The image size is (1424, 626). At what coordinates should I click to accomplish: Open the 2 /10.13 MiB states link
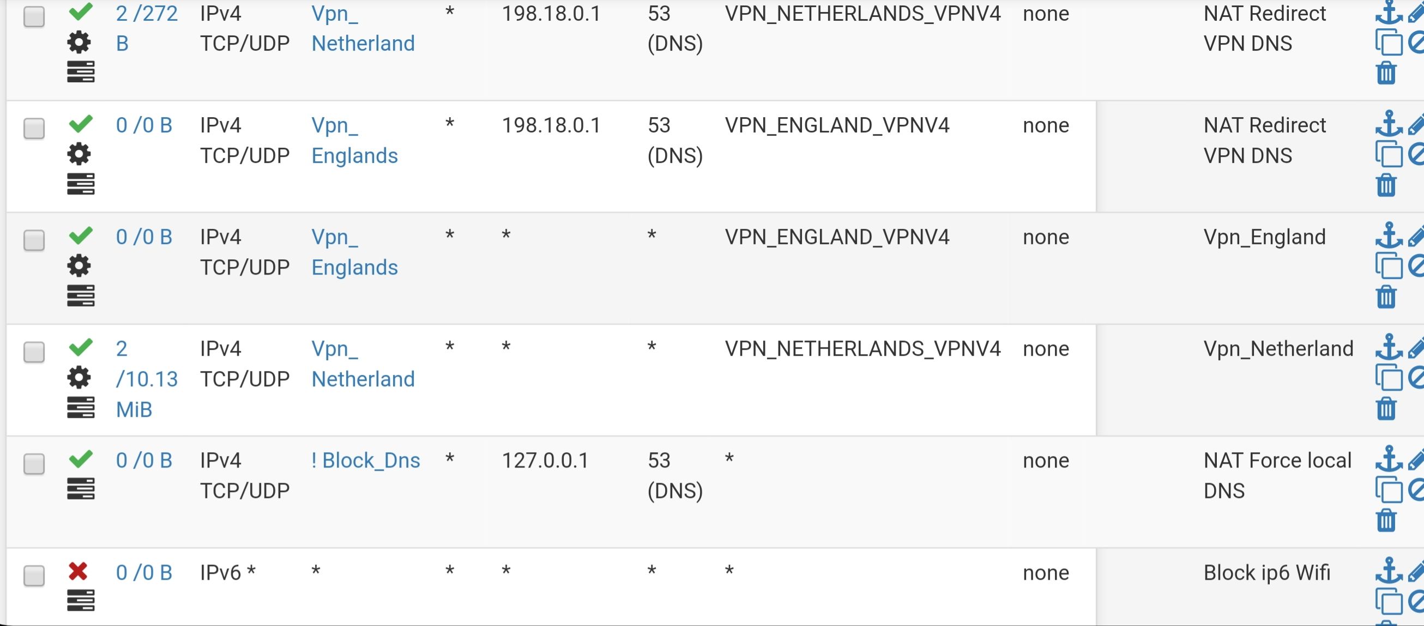146,379
